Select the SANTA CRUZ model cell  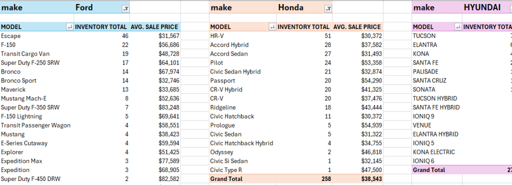(437, 80)
